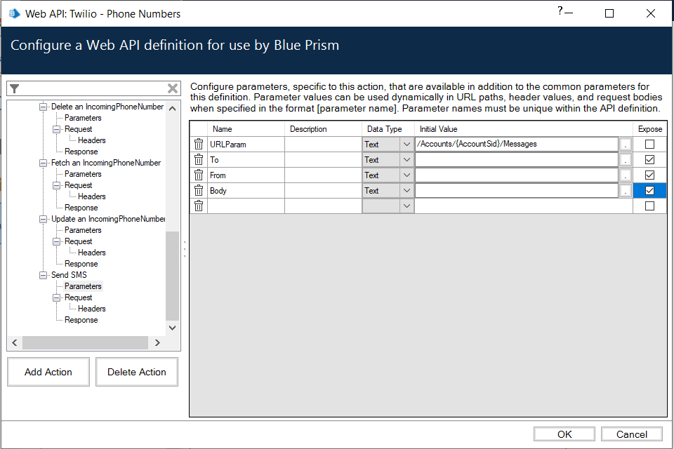
Task: Collapse Request node under Send SMS
Action: pyautogui.click(x=56, y=297)
